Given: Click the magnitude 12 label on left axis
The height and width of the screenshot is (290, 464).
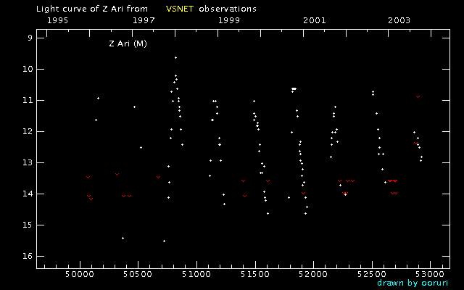Looking at the screenshot, I should [27, 131].
